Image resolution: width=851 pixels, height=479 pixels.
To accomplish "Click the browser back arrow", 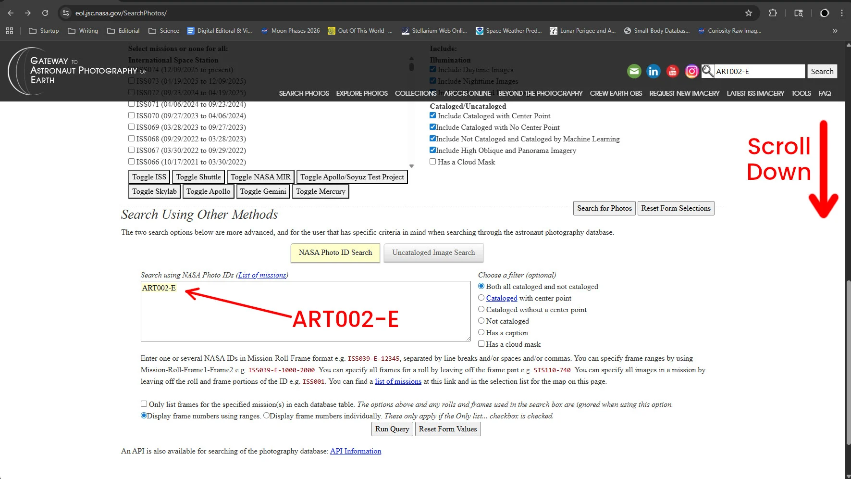I will [11, 13].
